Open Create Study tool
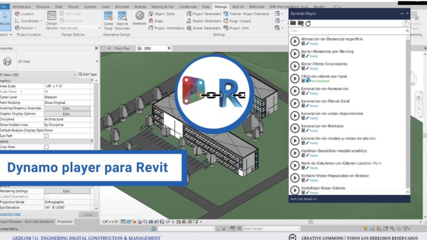Viewport: 427px width, 240px height. pyautogui.click(x=108, y=21)
